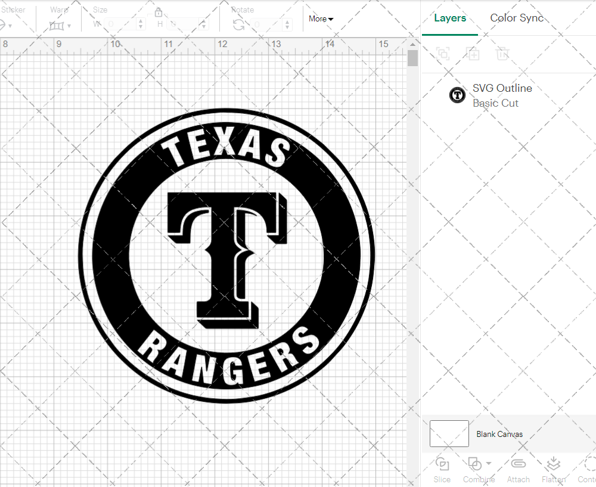596x487 pixels.
Task: Click the Rotate icon in toolbar
Action: coord(238,24)
